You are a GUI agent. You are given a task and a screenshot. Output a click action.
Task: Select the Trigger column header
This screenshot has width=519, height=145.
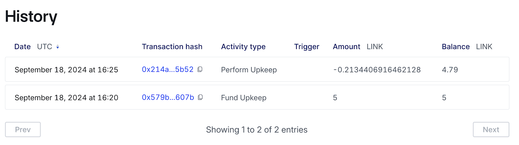coord(307,47)
